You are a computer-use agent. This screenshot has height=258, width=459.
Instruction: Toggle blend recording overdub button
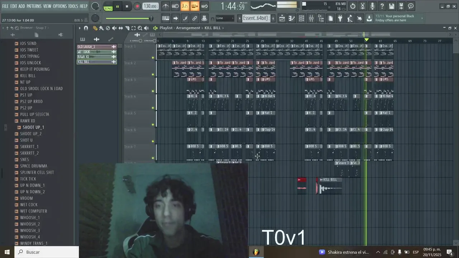click(x=195, y=6)
